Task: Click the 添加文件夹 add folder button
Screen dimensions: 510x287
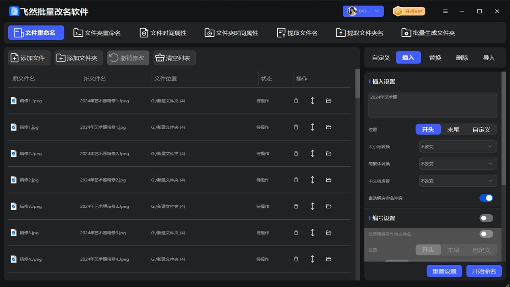Action: (78, 58)
